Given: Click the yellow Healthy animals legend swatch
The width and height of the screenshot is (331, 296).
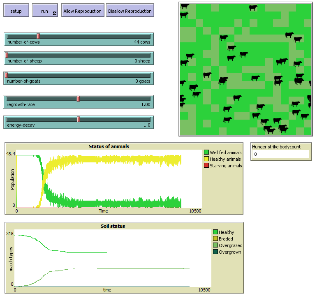Looking at the screenshot, I should (x=206, y=159).
